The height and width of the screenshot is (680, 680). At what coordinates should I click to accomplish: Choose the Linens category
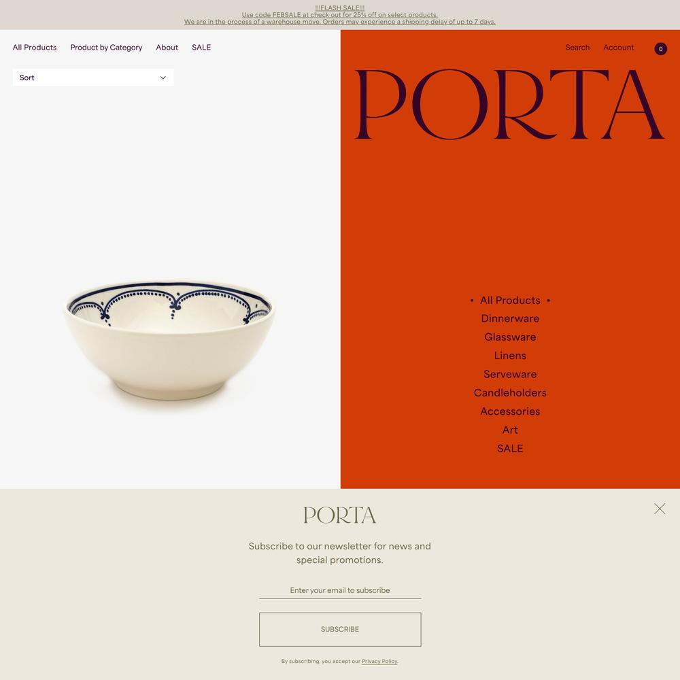[510, 356]
